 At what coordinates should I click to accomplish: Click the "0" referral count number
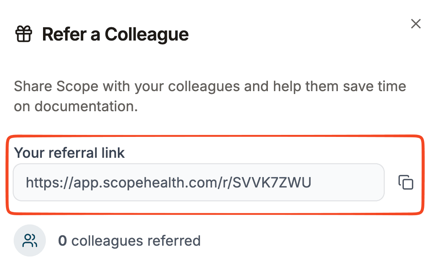coord(62,241)
